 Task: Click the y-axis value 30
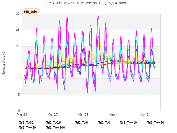coord(18,14)
